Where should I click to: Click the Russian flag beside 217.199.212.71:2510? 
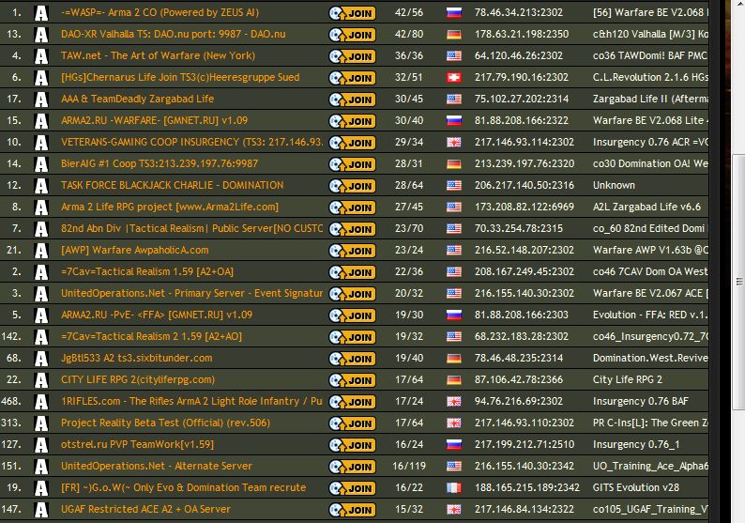[454, 444]
